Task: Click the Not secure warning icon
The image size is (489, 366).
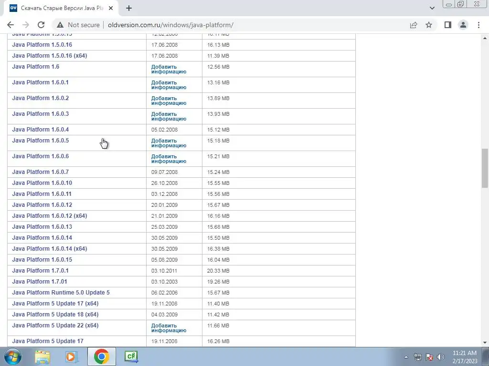Action: point(60,25)
